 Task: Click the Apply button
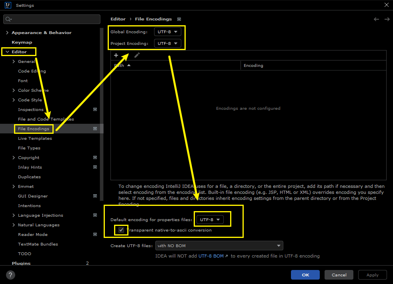[x=373, y=275]
